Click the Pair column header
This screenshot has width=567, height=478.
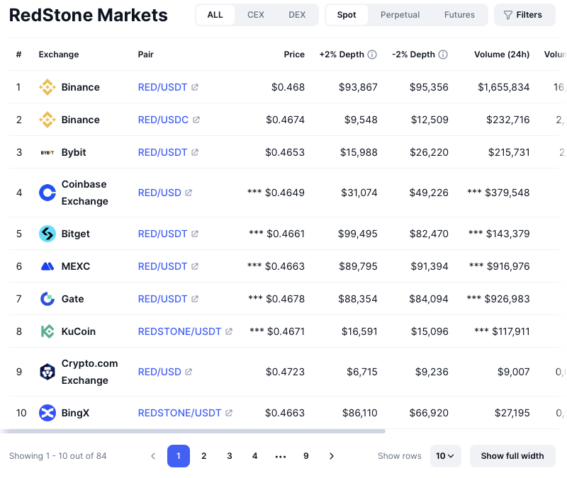coord(146,55)
